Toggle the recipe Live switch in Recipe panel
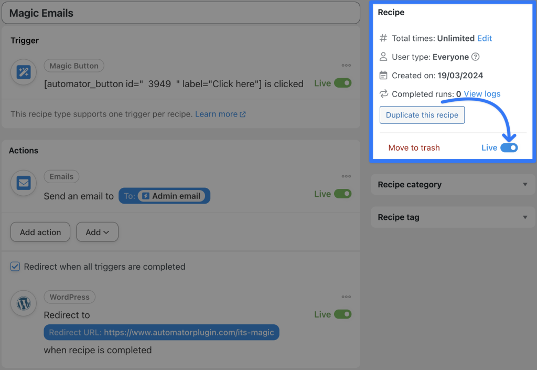The height and width of the screenshot is (370, 537). click(508, 147)
